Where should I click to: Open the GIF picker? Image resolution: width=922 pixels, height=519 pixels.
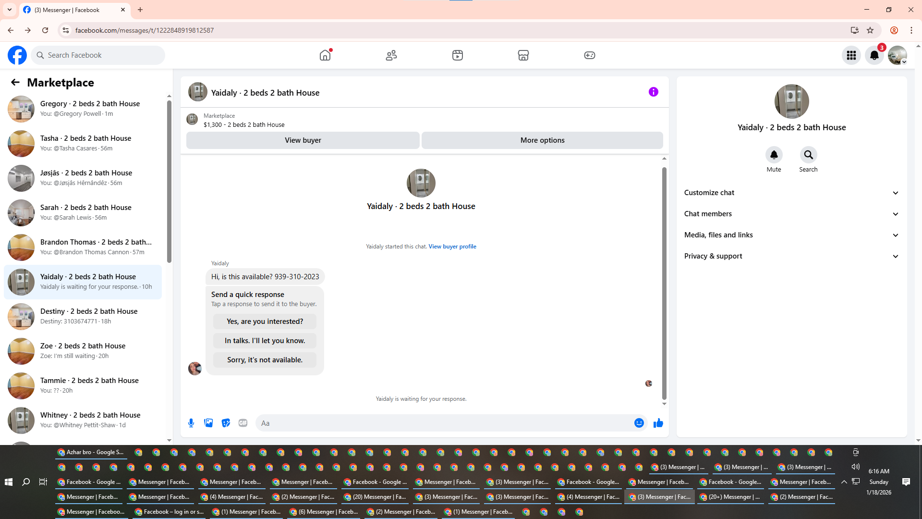[243, 423]
